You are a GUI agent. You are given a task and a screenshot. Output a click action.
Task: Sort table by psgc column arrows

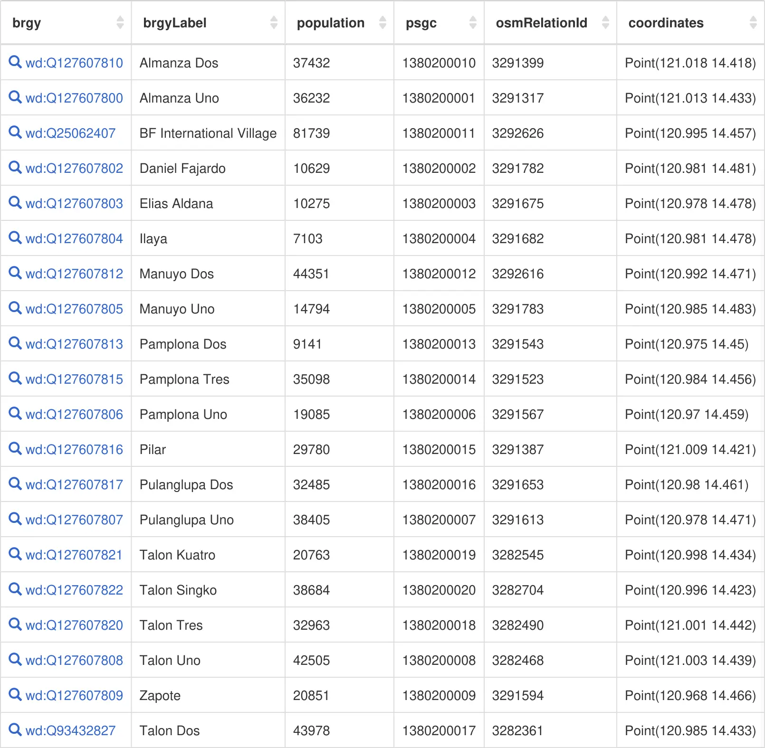473,22
